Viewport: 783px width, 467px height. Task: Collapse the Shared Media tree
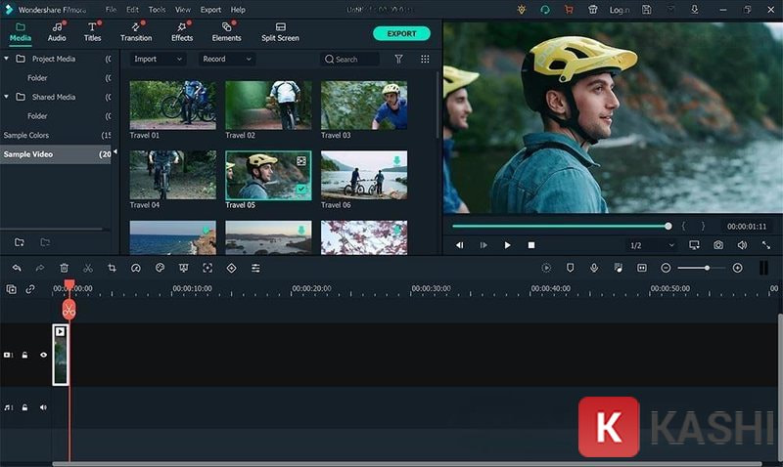(6, 97)
